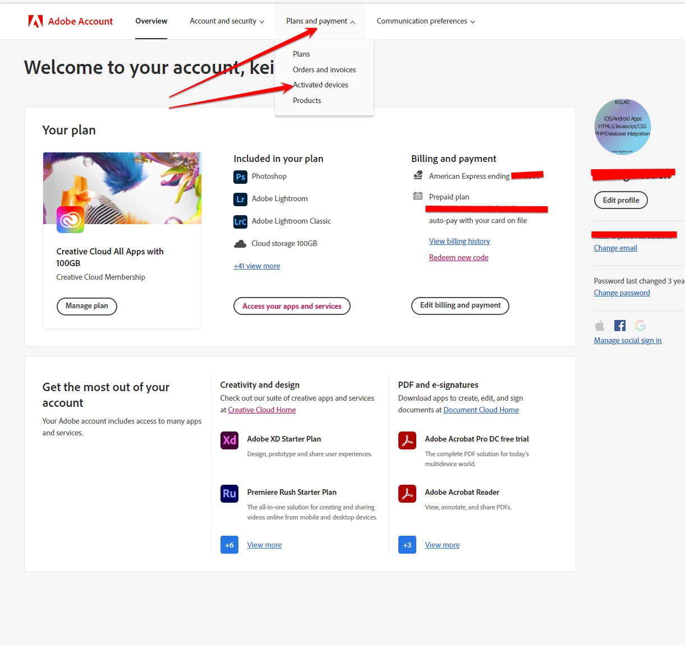This screenshot has width=685, height=645.
Task: Click the Google social sign-in icon
Action: 640,326
